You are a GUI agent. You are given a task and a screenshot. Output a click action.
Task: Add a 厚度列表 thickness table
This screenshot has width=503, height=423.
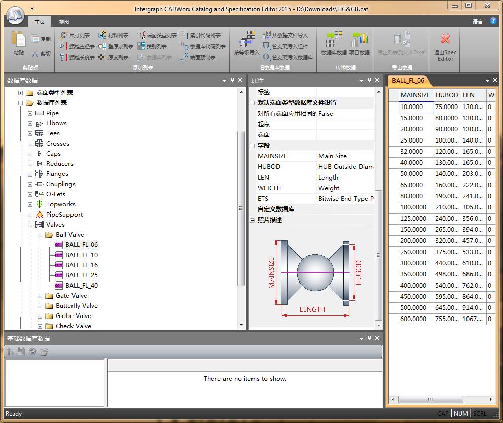[x=114, y=57]
